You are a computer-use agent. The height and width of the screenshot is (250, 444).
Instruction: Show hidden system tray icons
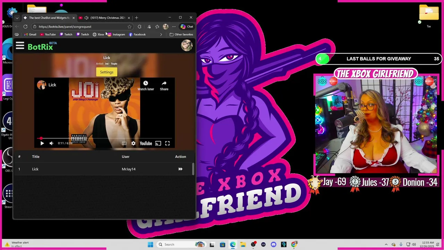pyautogui.click(x=386, y=244)
